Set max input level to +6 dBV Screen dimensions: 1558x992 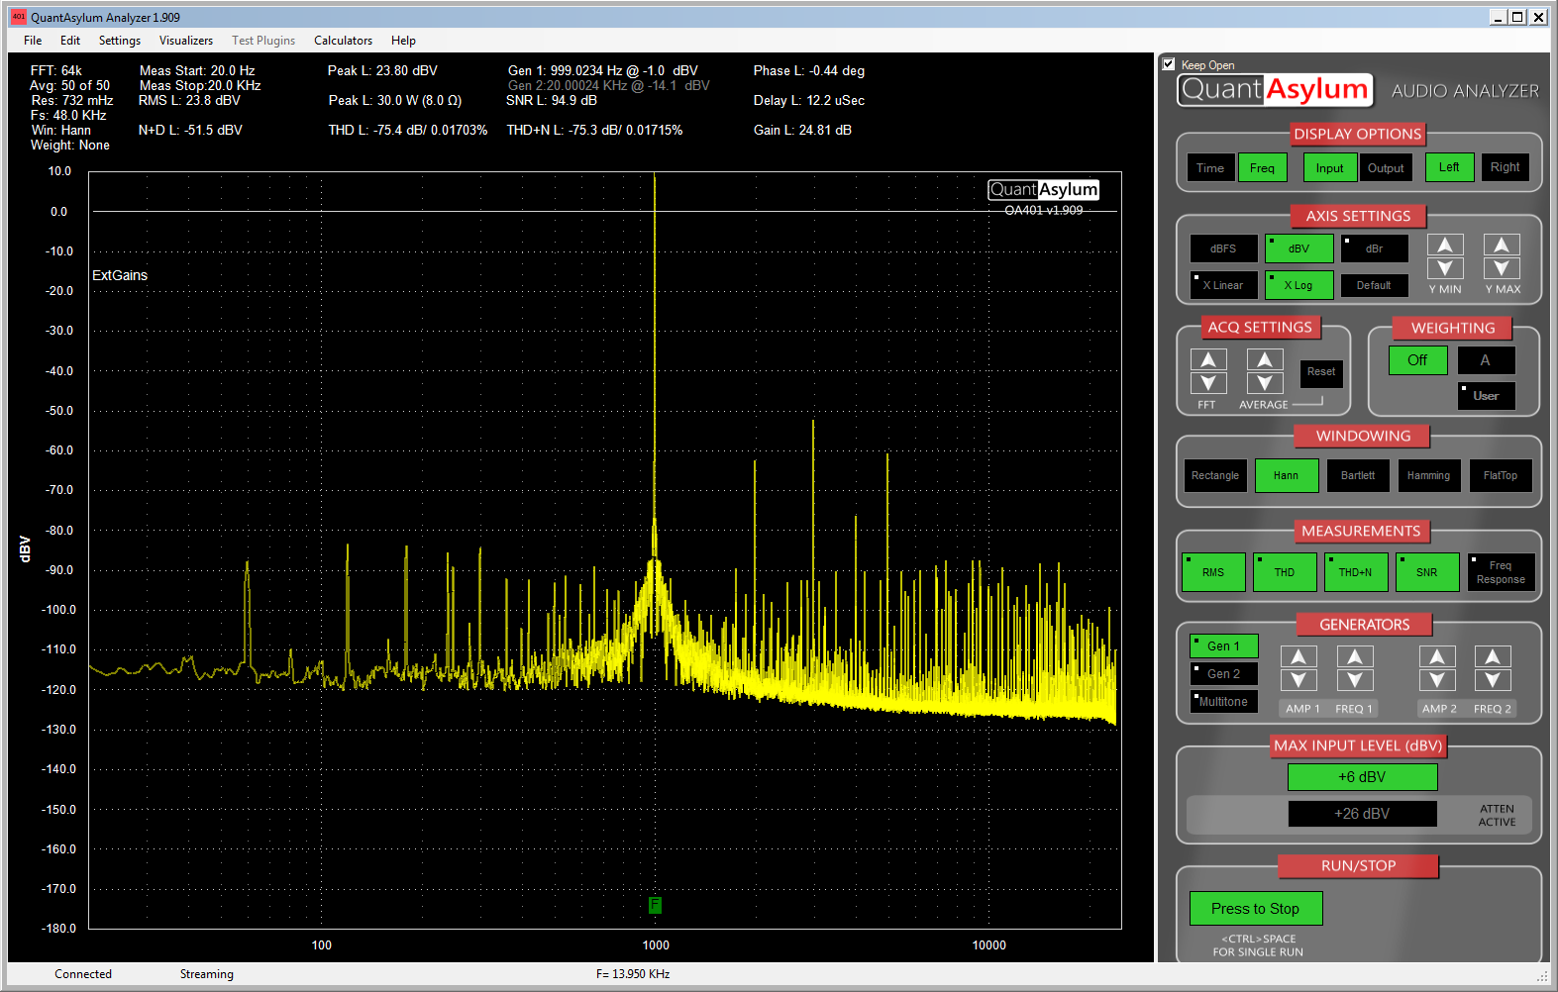[1362, 777]
